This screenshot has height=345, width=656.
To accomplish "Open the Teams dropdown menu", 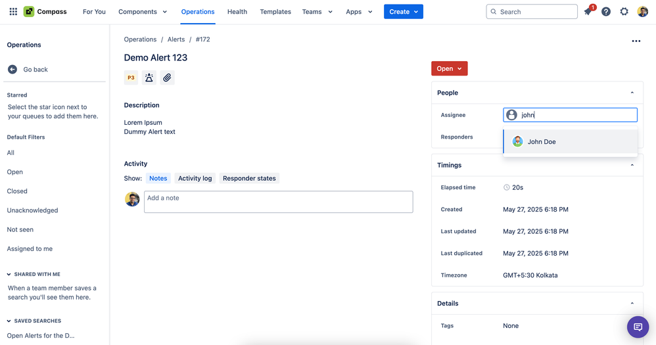I will click(317, 12).
